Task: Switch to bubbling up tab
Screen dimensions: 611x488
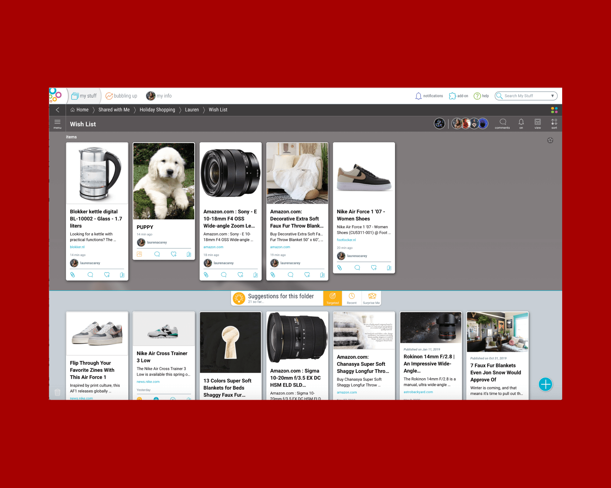Action: 121,96
